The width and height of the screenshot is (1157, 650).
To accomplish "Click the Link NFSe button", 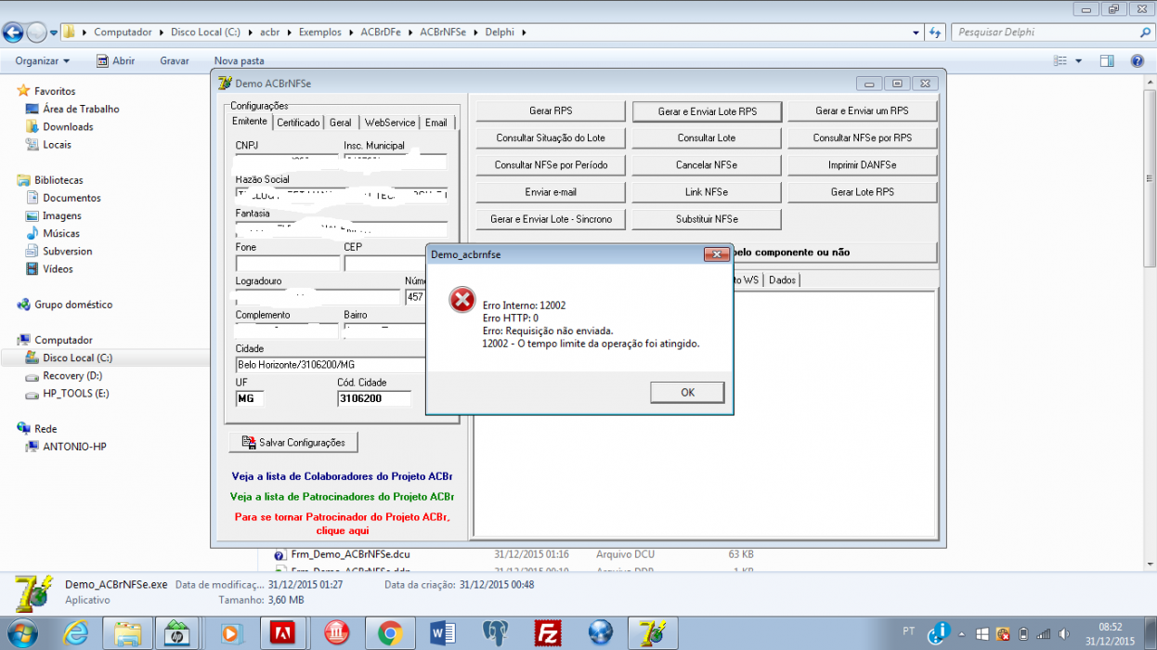I will coord(707,192).
